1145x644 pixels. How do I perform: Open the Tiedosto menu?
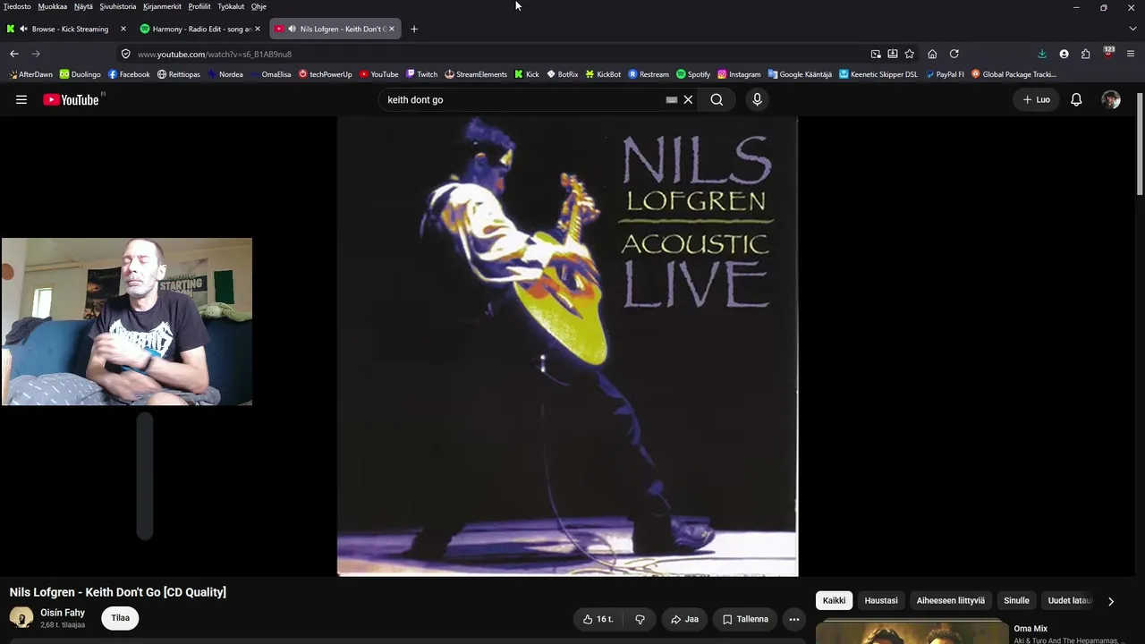tap(17, 6)
